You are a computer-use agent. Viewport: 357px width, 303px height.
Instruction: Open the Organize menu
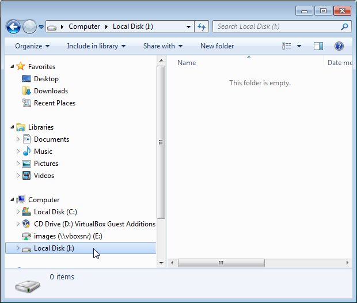pyautogui.click(x=32, y=46)
